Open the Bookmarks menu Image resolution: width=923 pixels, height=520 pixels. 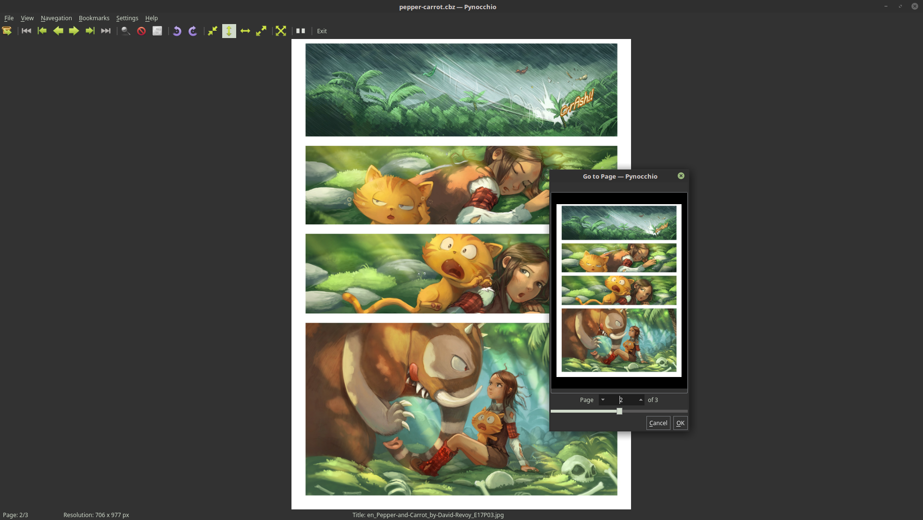coord(94,18)
